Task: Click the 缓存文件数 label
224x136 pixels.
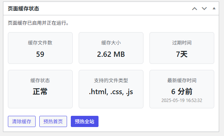Action: [40, 43]
